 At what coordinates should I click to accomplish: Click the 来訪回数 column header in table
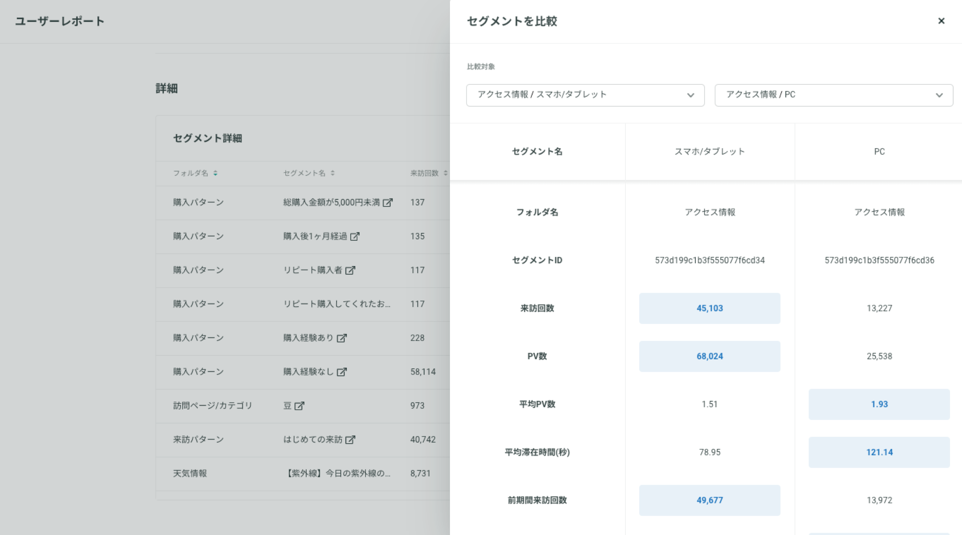[x=424, y=173]
